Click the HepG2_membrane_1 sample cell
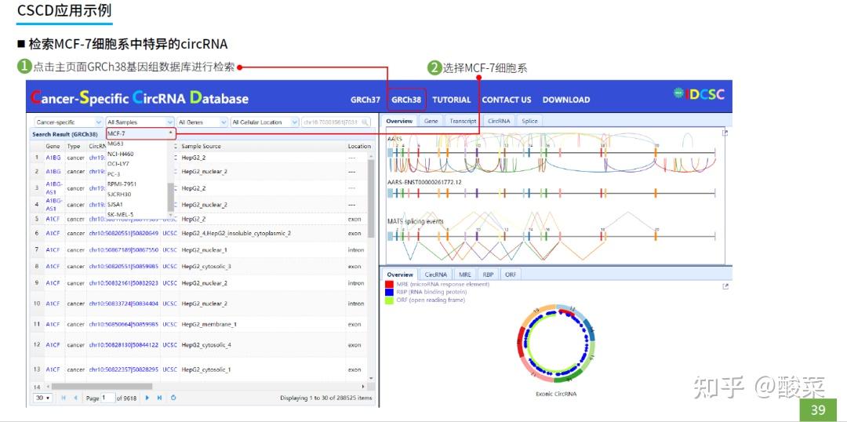 [x=209, y=324]
